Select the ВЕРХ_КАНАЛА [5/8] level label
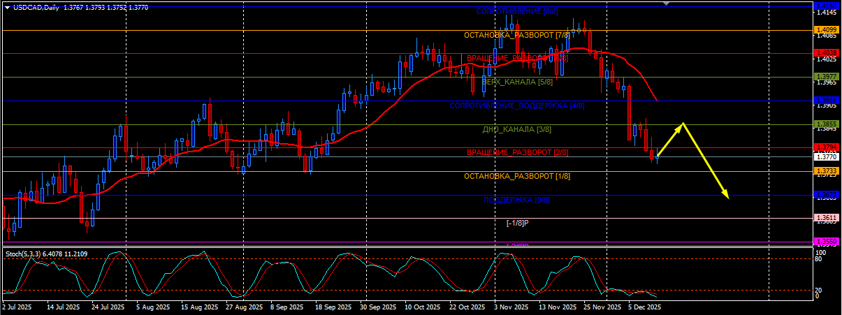The height and width of the screenshot is (315, 842). tap(517, 82)
